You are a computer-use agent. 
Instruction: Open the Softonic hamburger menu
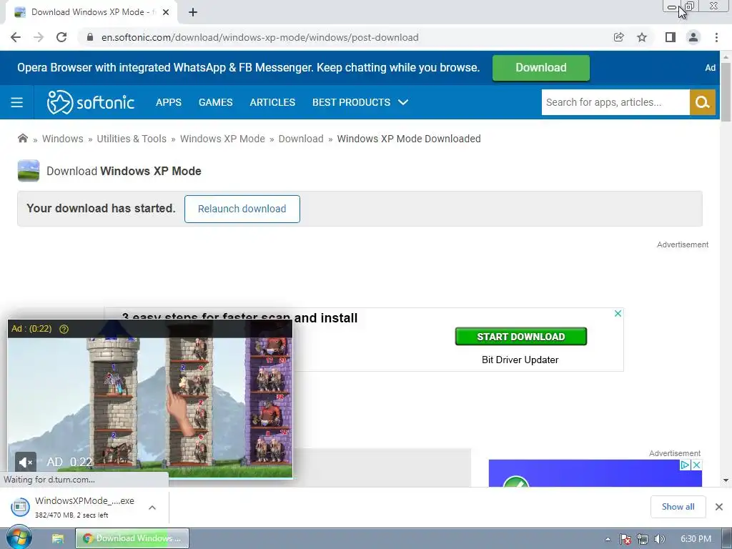pos(17,102)
